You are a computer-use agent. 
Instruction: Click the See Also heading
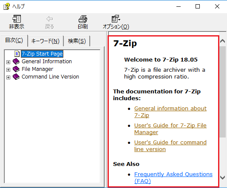tap(126, 164)
